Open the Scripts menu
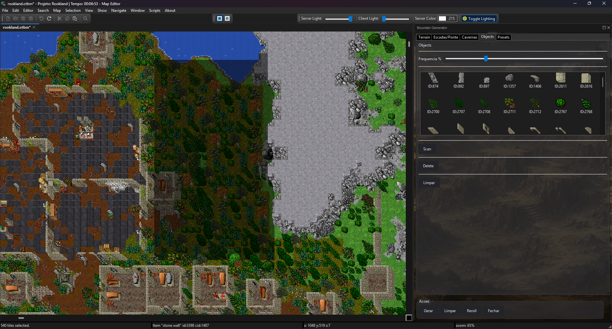This screenshot has height=329, width=612. 155,11
